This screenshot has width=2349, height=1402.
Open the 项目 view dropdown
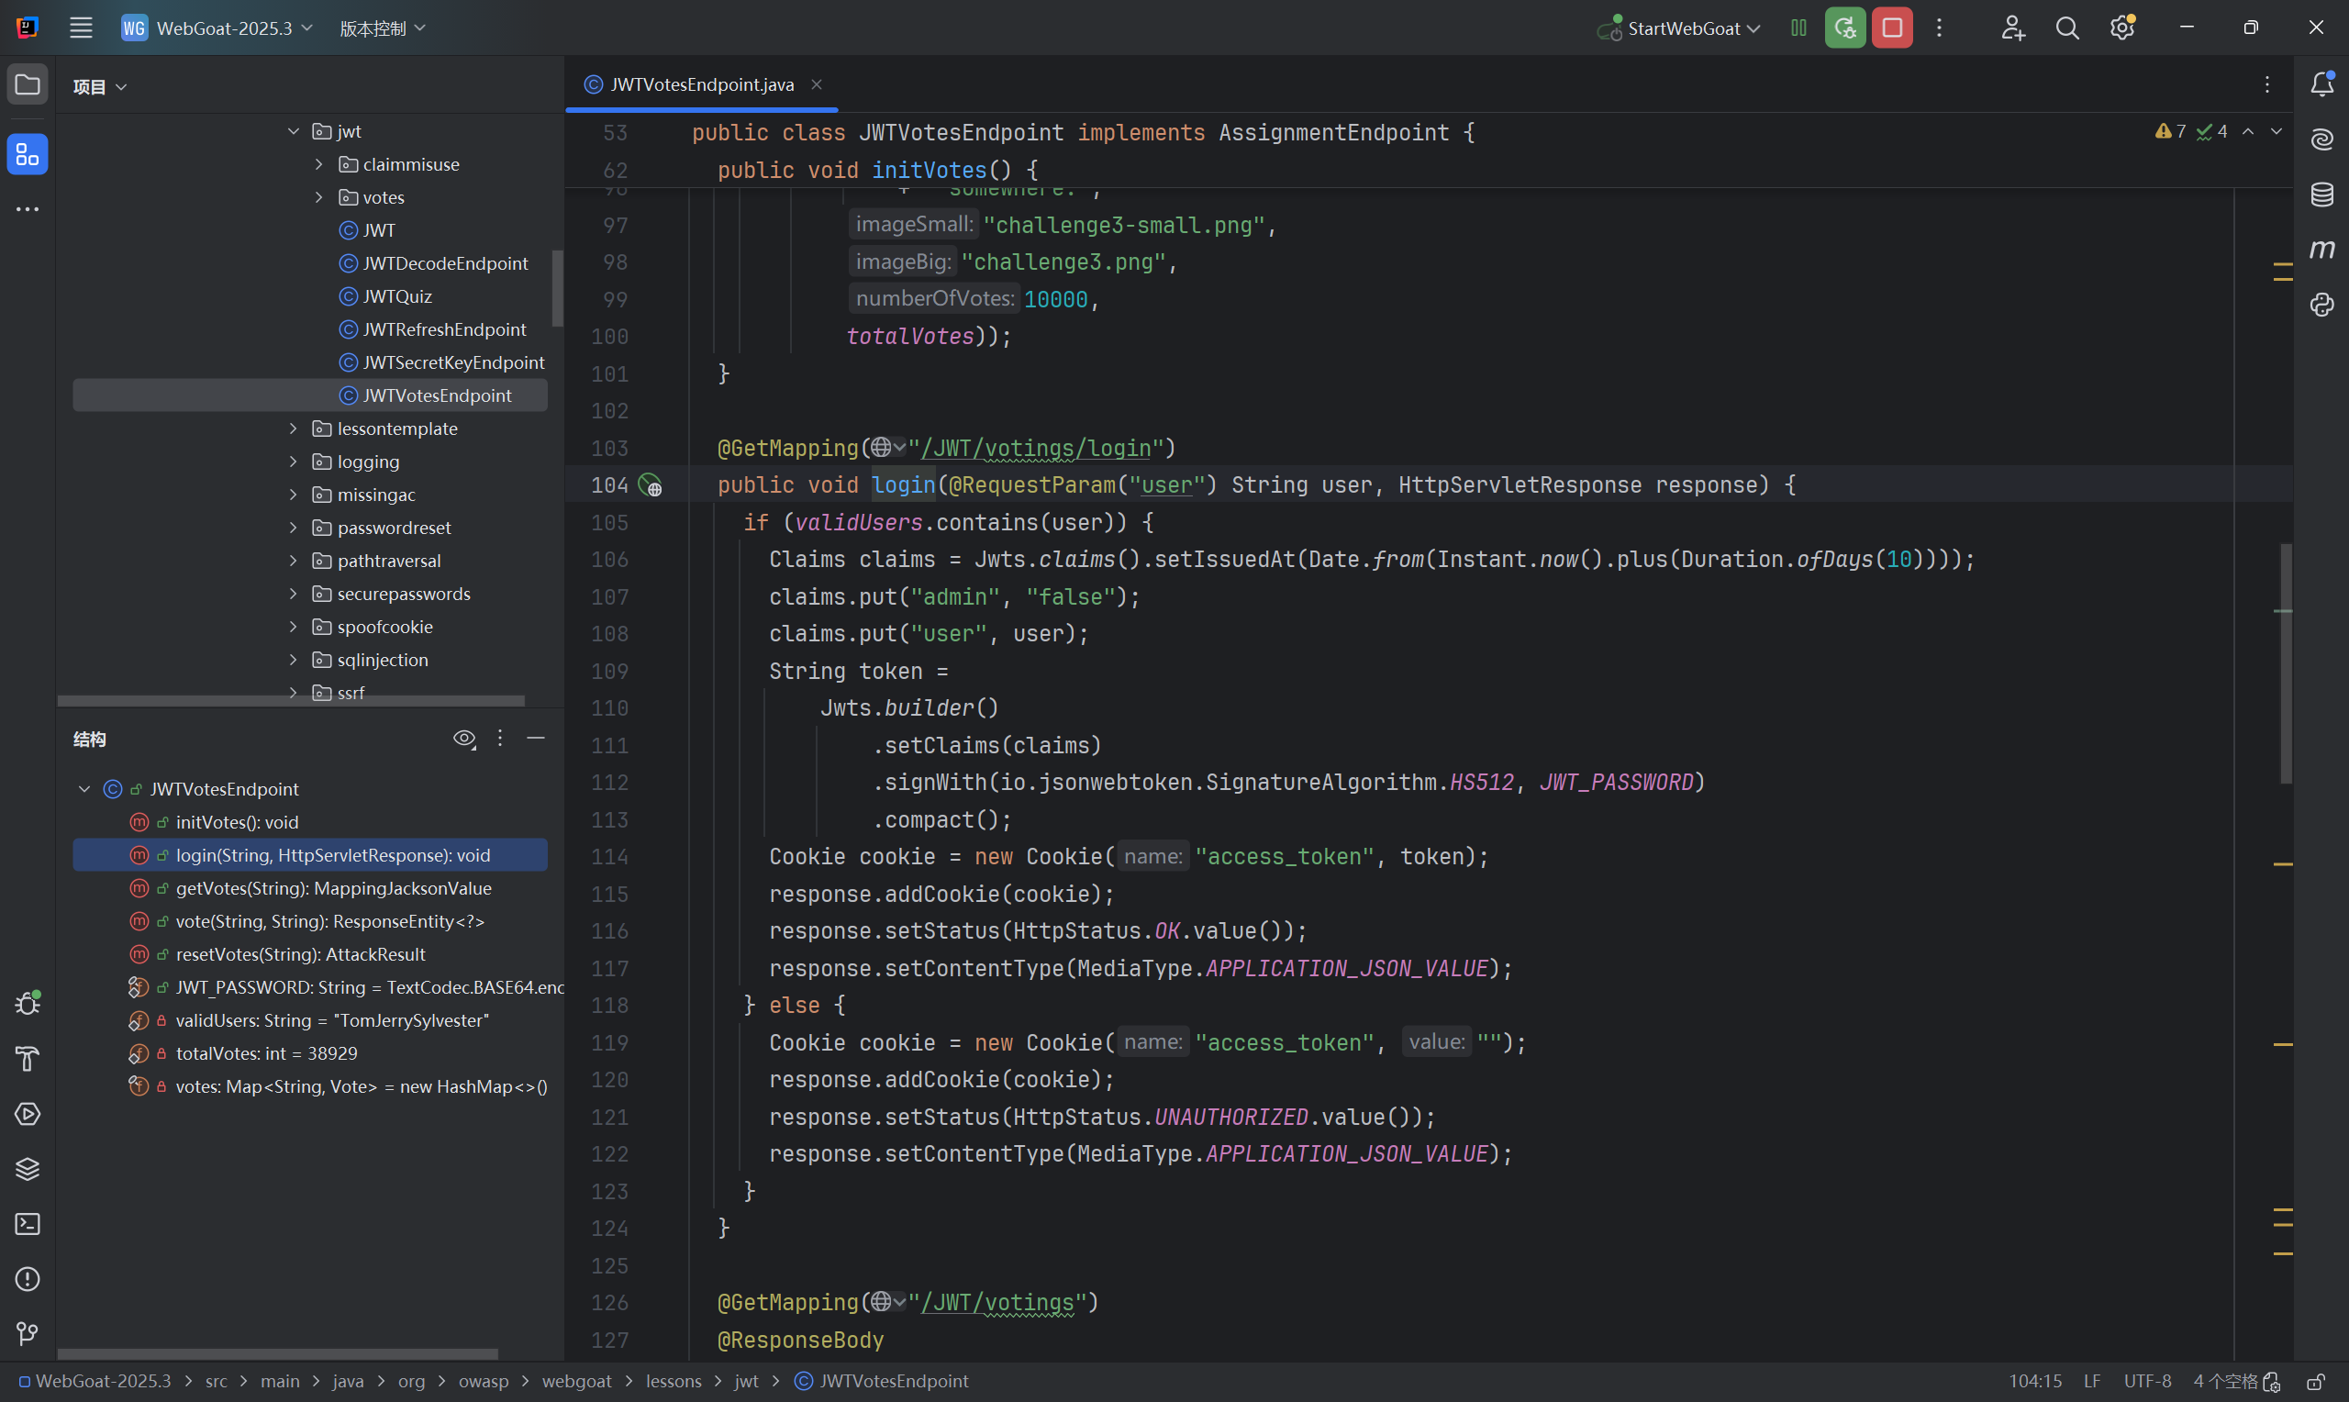pyautogui.click(x=99, y=87)
